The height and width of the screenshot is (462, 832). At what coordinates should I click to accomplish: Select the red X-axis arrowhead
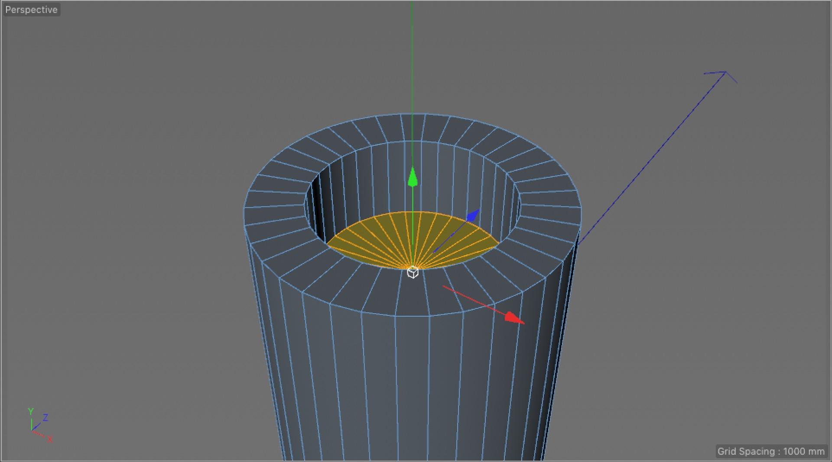coord(514,318)
